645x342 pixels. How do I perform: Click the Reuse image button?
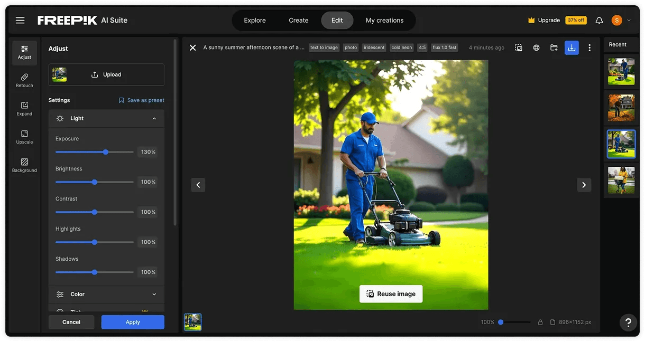pos(391,294)
